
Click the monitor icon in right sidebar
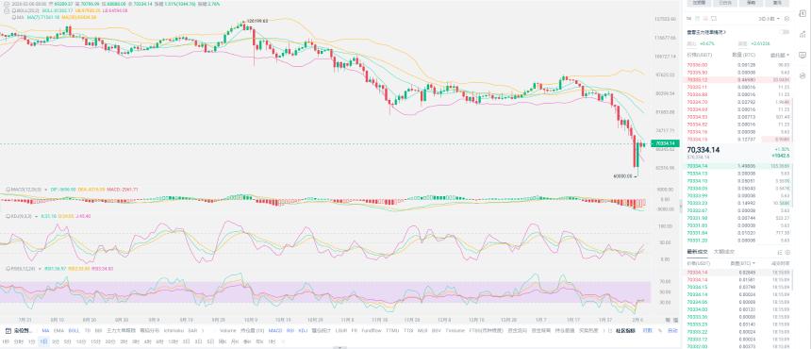[x=803, y=55]
